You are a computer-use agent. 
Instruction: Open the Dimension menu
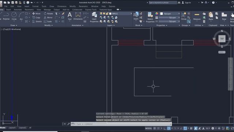click(x=62, y=7)
